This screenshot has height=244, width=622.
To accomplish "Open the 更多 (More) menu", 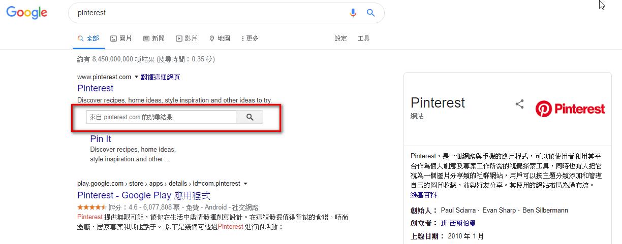I will [x=250, y=39].
